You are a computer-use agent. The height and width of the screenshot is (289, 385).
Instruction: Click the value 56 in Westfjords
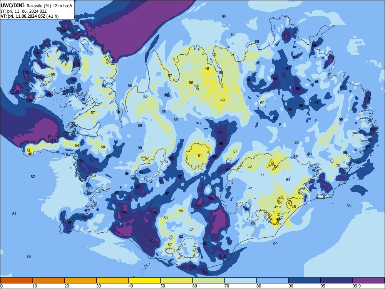click(53, 74)
